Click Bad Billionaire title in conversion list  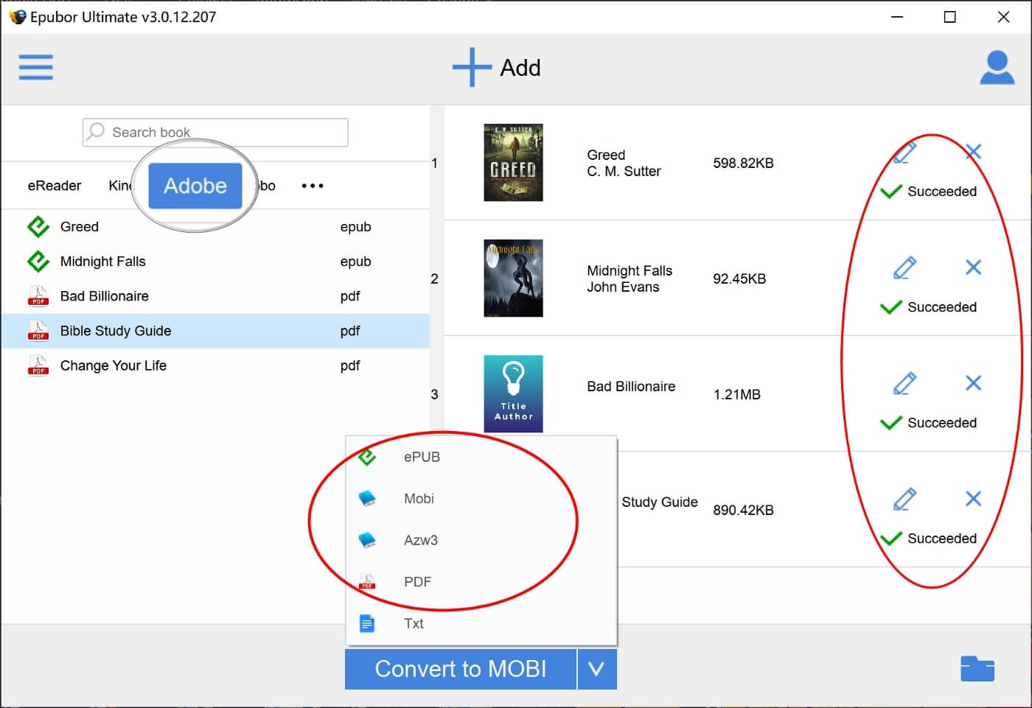[x=631, y=386]
